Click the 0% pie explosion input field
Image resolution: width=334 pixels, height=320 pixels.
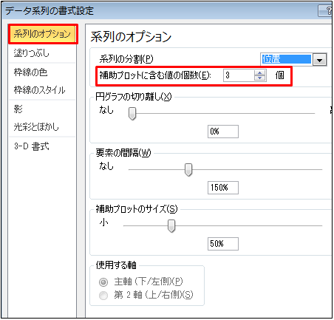(x=223, y=132)
